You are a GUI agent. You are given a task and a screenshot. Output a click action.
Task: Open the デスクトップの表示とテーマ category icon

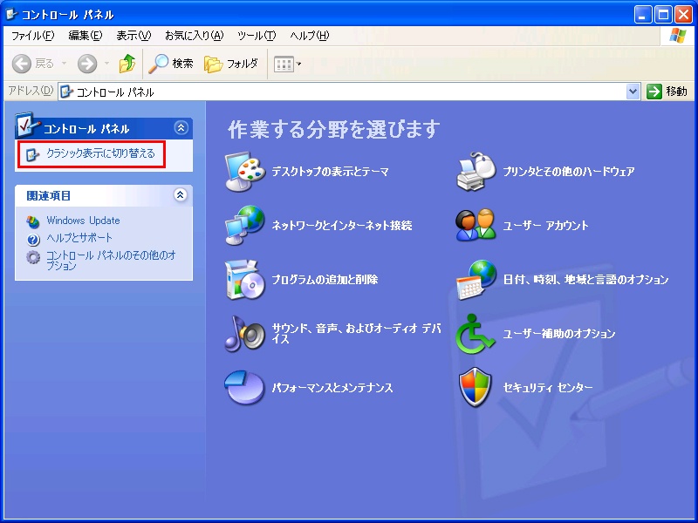(x=243, y=172)
